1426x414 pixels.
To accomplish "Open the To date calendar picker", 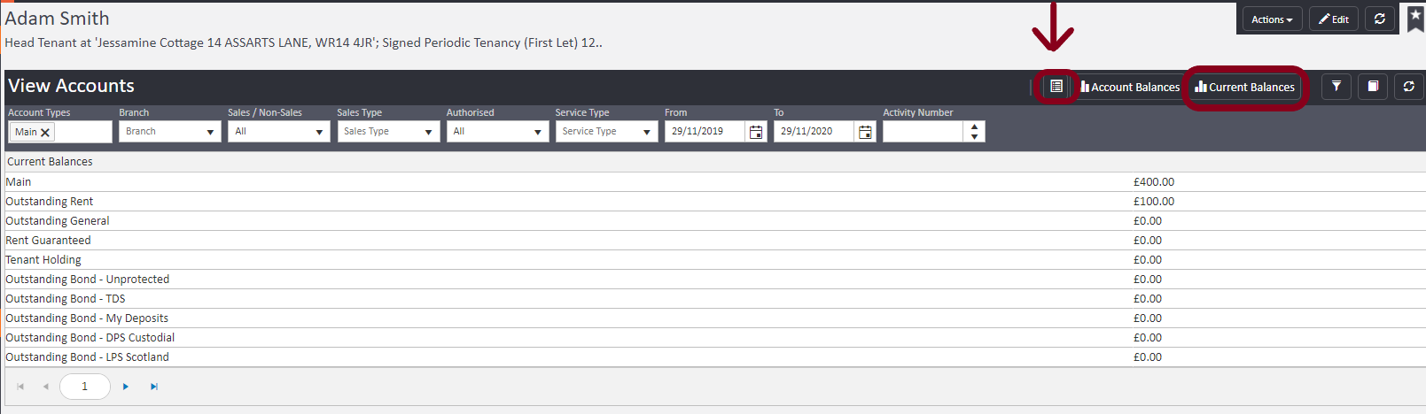I will pos(865,132).
